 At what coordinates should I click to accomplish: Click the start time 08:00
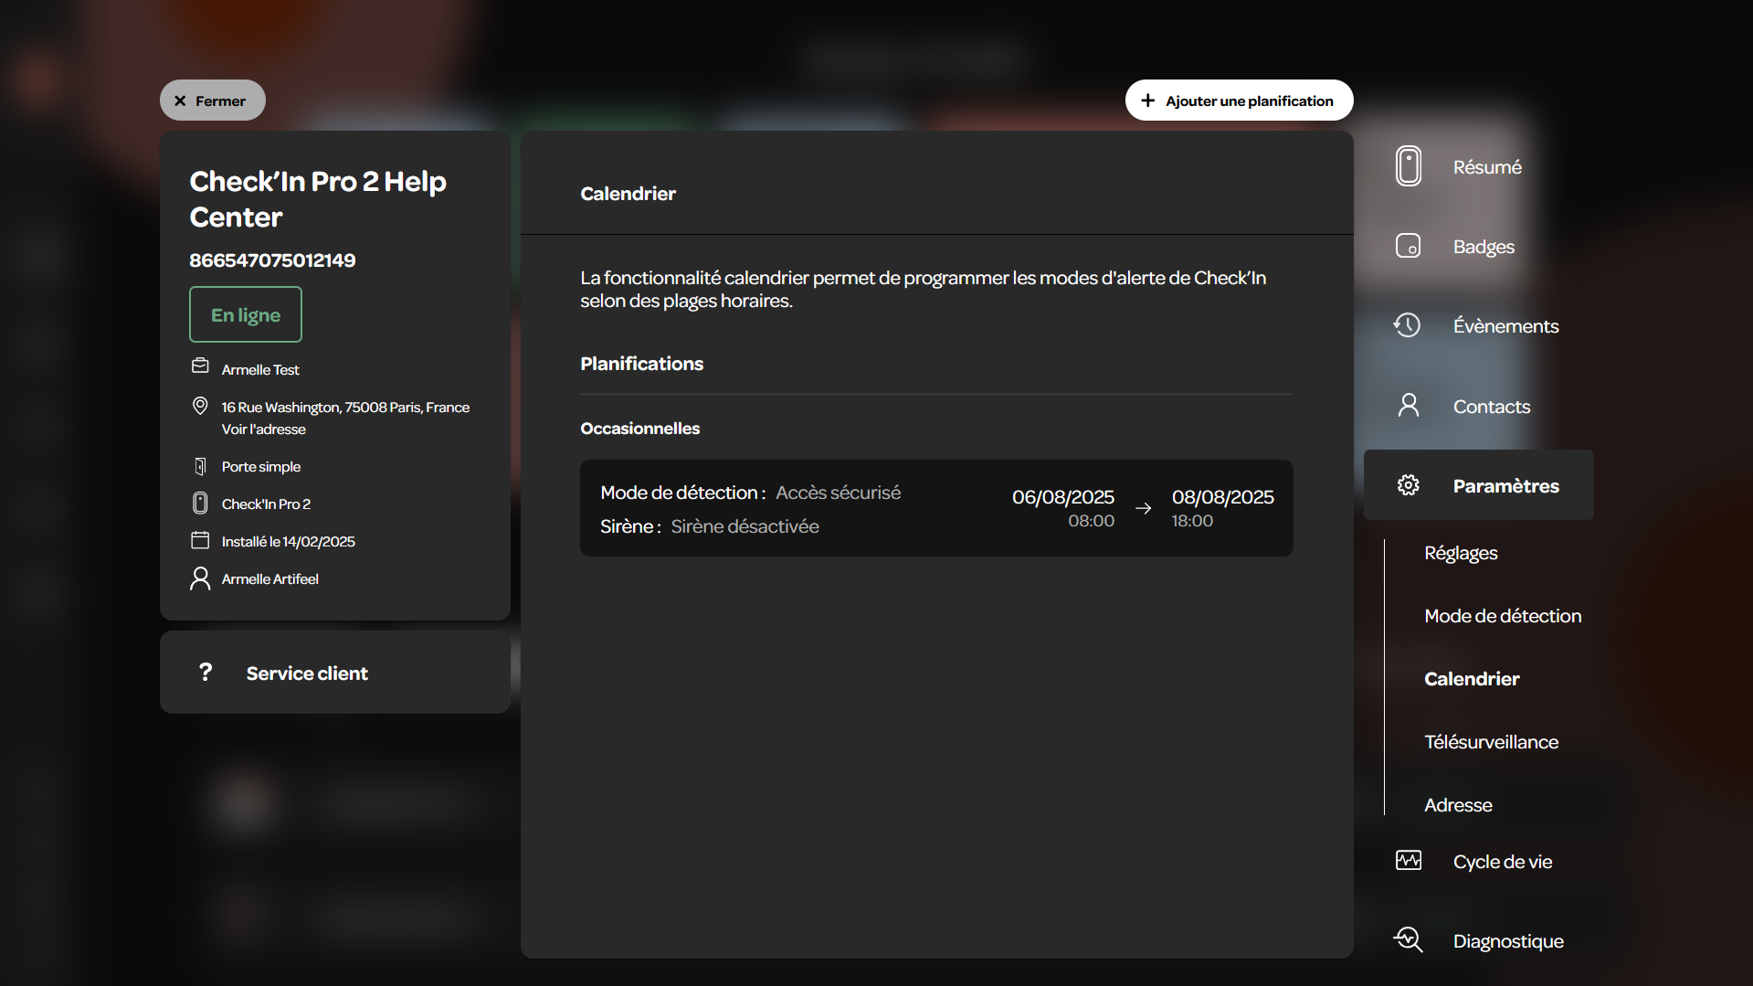[x=1091, y=521]
